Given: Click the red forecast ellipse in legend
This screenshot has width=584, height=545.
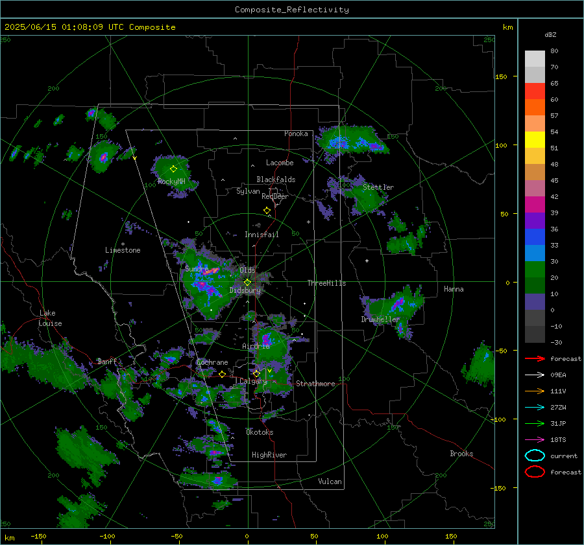Looking at the screenshot, I should 535,472.
